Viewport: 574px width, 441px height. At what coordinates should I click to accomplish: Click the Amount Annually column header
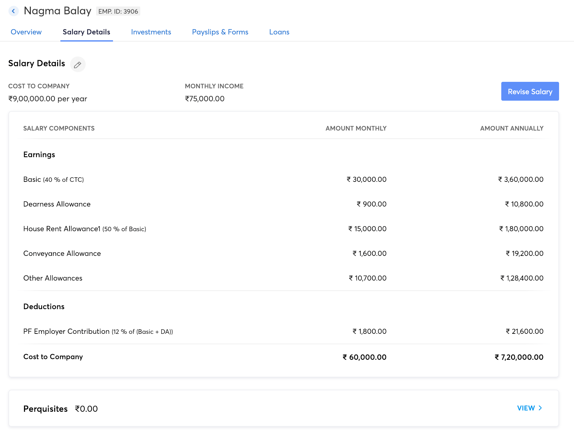pos(511,128)
